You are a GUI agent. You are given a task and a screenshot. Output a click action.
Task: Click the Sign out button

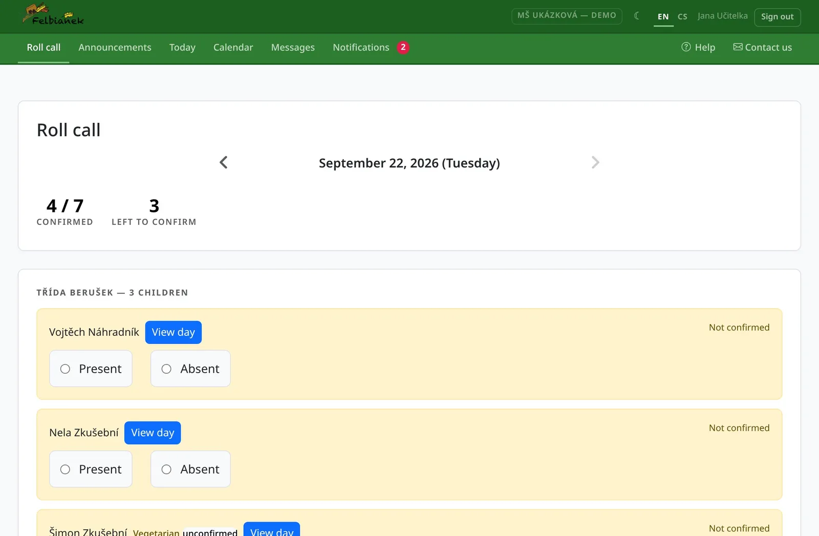[x=777, y=17]
